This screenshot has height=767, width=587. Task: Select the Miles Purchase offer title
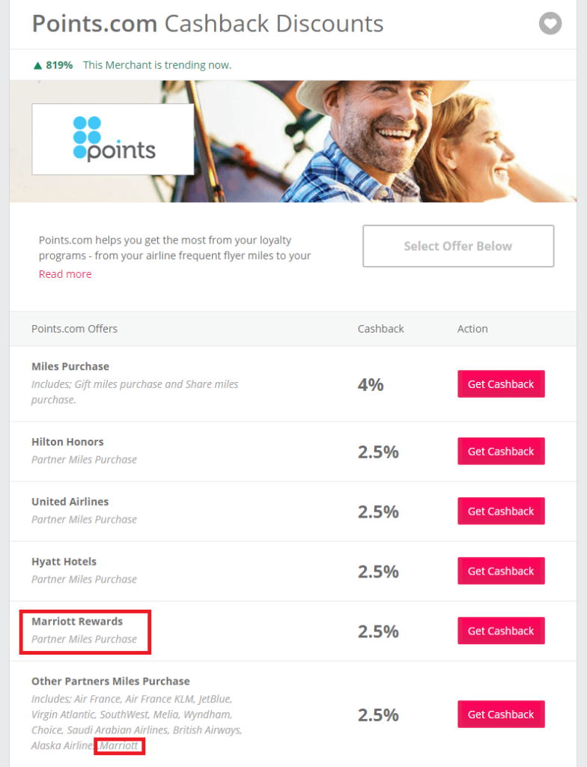70,366
